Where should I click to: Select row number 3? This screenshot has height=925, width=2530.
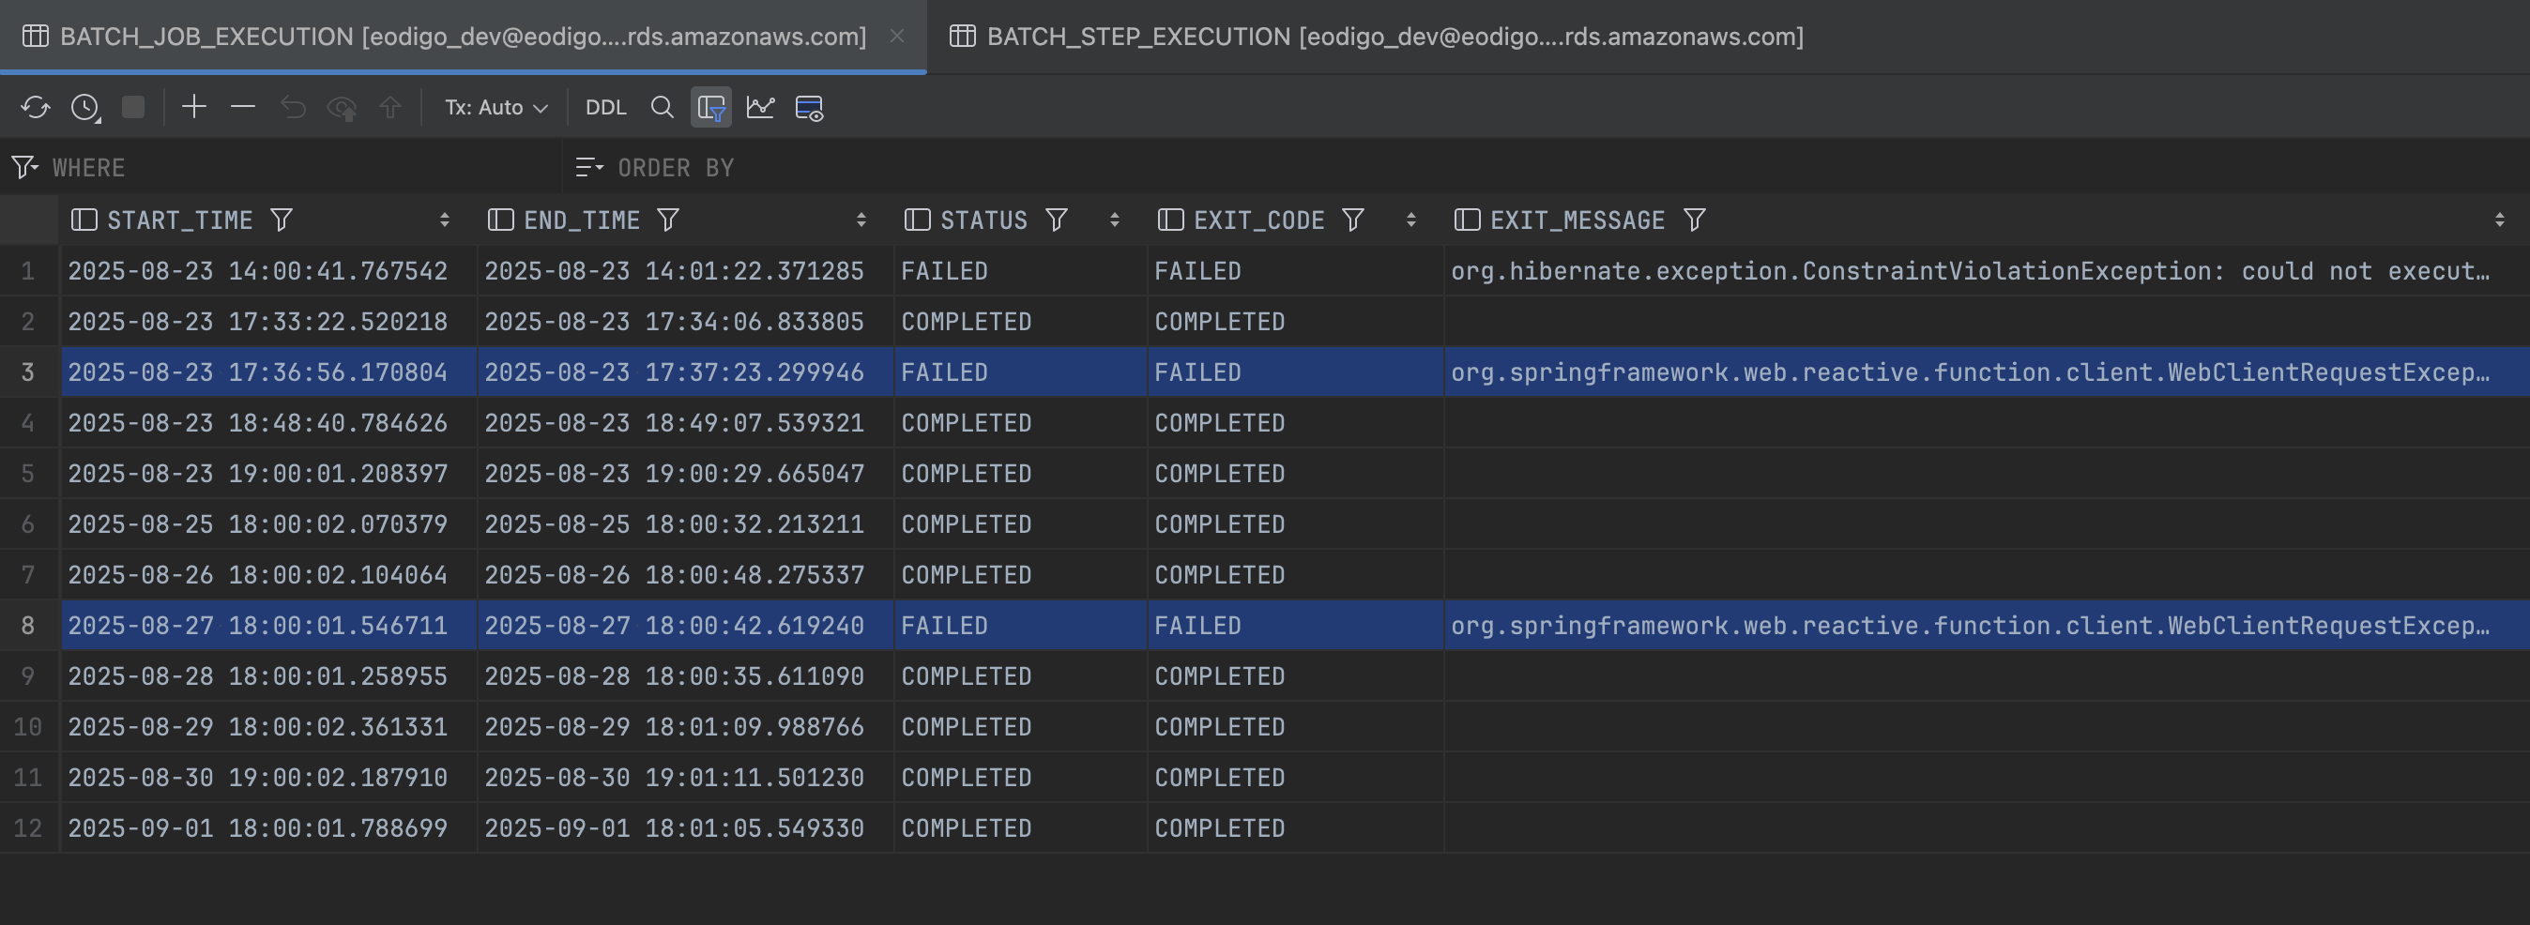point(28,372)
